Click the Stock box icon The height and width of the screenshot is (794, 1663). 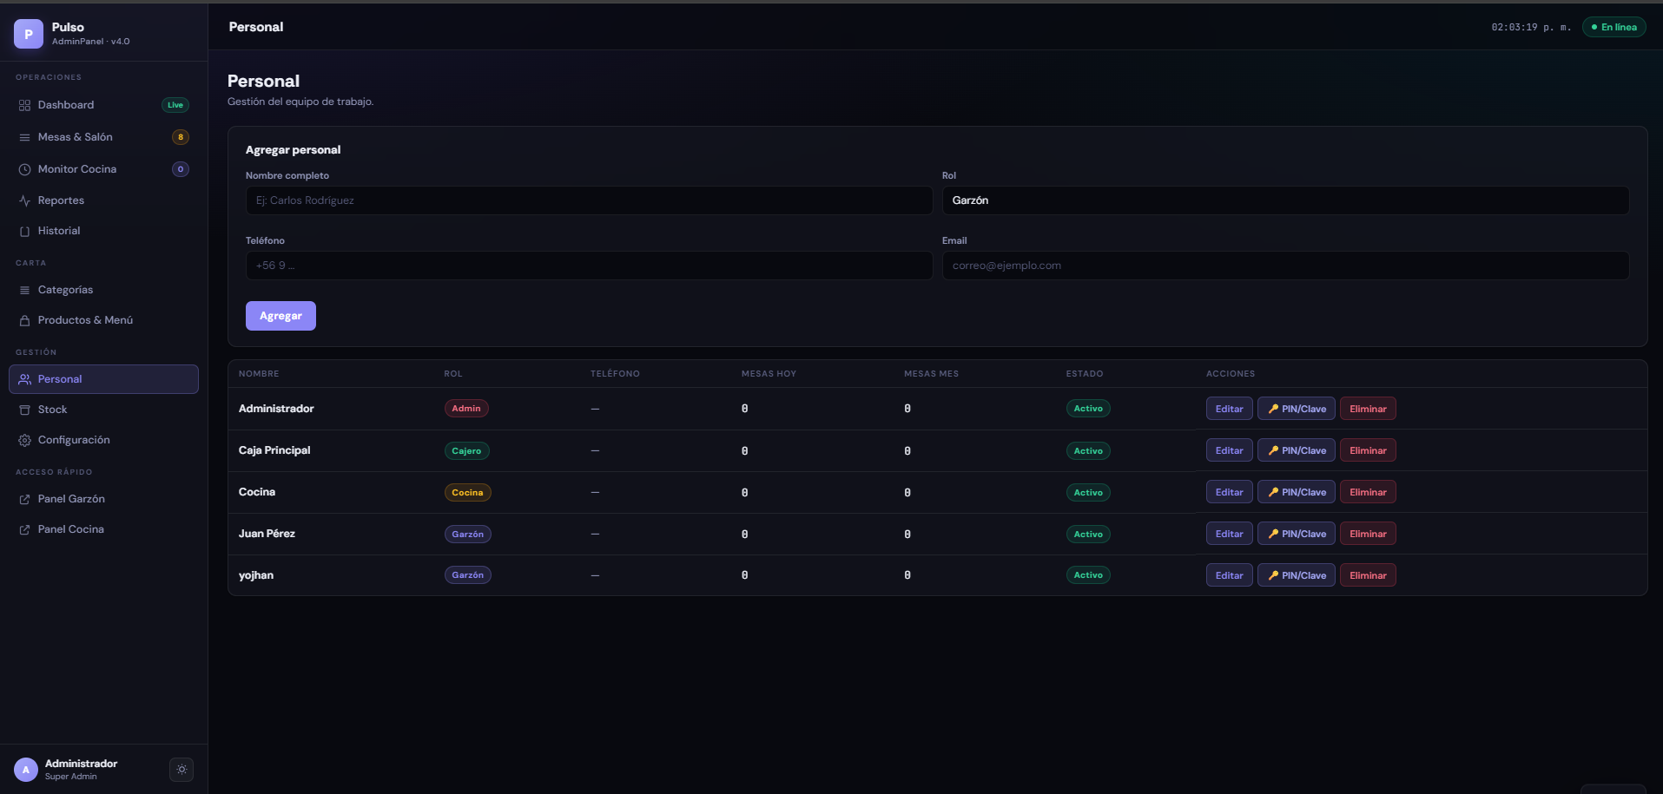(x=24, y=410)
